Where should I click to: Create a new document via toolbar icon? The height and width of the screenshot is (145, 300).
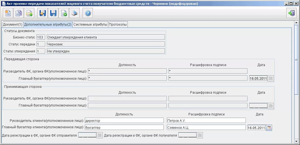pyautogui.click(x=8, y=13)
